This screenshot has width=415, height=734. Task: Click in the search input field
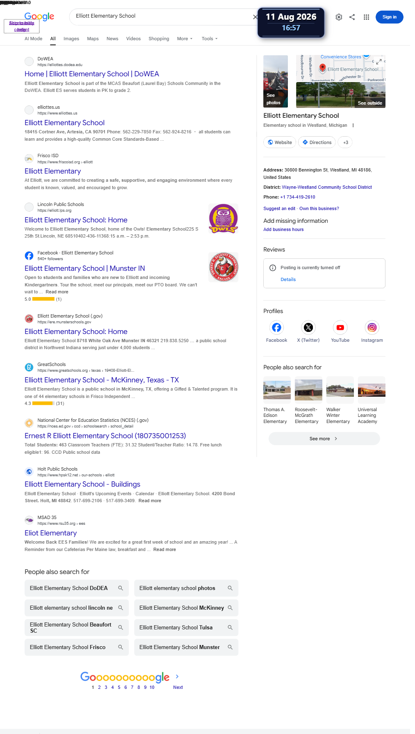162,16
